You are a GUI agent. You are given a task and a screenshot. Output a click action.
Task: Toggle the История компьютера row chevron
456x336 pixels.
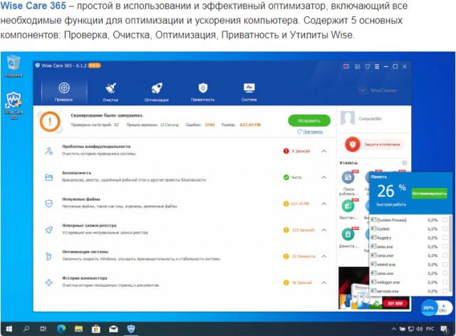(323, 283)
